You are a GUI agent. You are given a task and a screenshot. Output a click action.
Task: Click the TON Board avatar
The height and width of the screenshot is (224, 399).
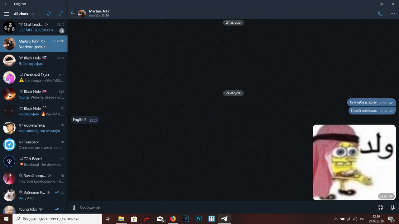9,161
